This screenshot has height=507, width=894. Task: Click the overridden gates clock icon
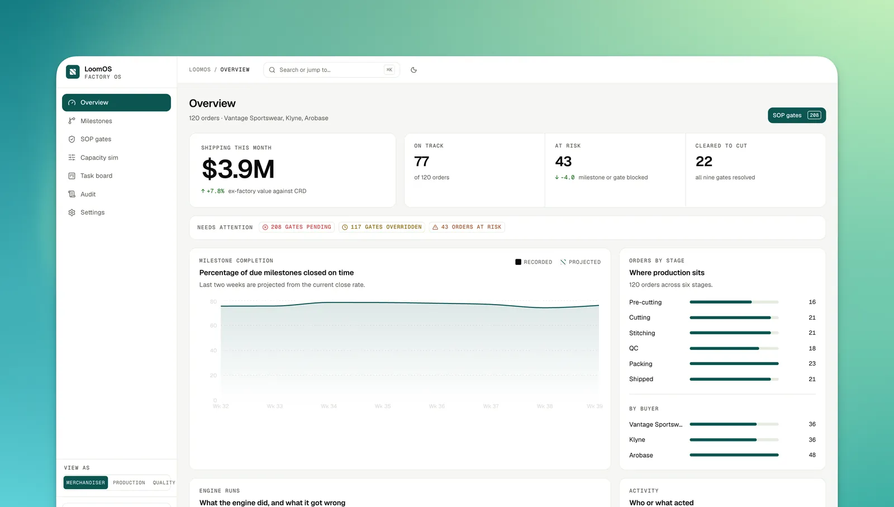click(345, 228)
